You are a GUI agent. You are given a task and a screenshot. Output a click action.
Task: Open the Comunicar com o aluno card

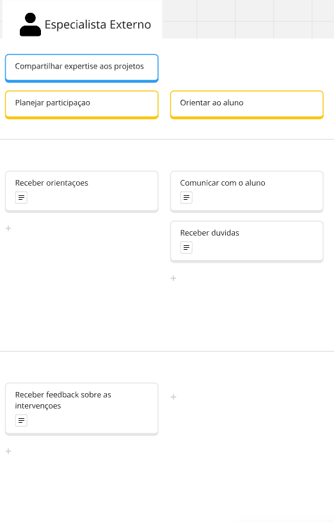[x=247, y=192]
